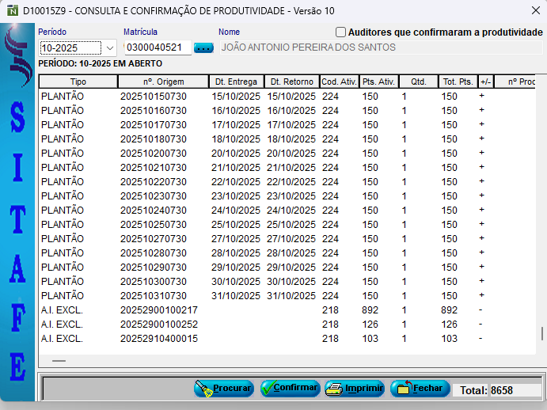Viewport: 547px width, 410px height.
Task: Click the Fechar close-folder button
Action: point(420,389)
